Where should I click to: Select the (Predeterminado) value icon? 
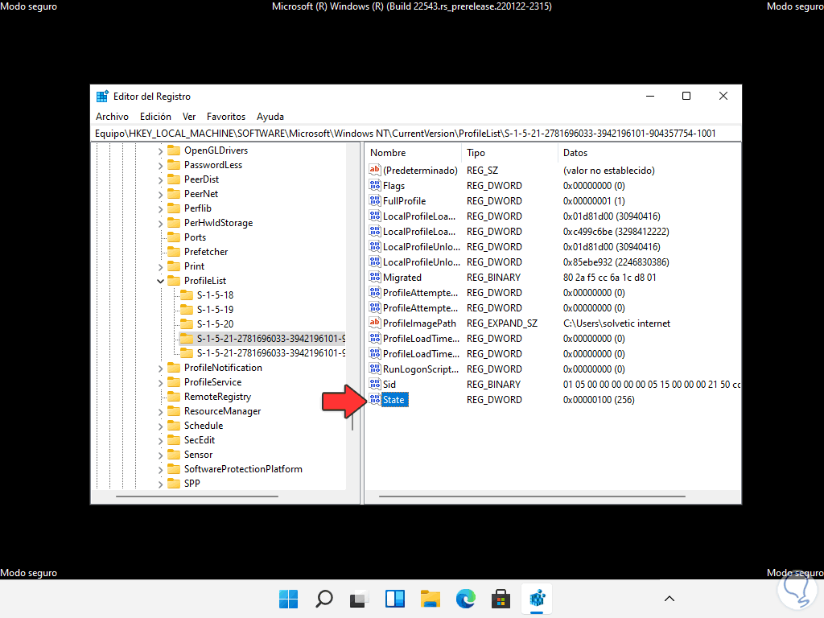(x=375, y=171)
